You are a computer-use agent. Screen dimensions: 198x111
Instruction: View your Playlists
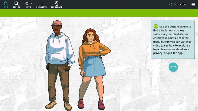[41, 5]
